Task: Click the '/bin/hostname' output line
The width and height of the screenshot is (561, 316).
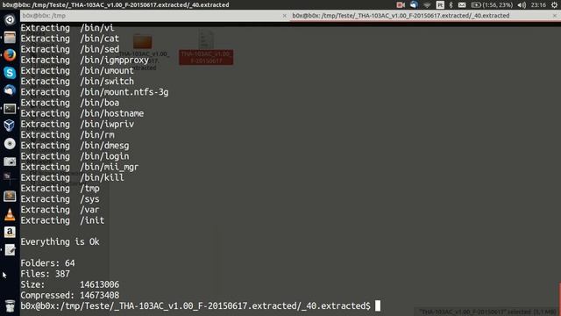Action: (x=82, y=113)
